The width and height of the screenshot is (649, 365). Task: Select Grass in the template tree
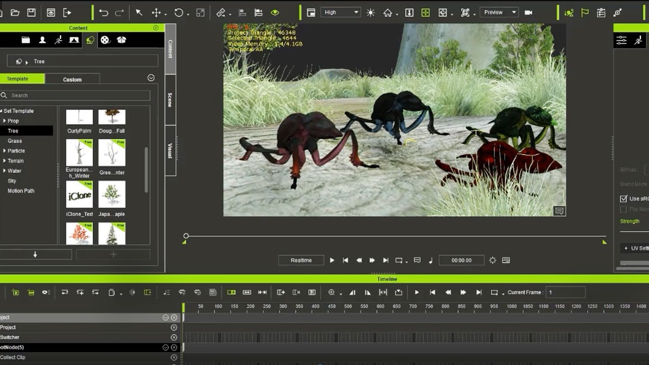point(15,141)
